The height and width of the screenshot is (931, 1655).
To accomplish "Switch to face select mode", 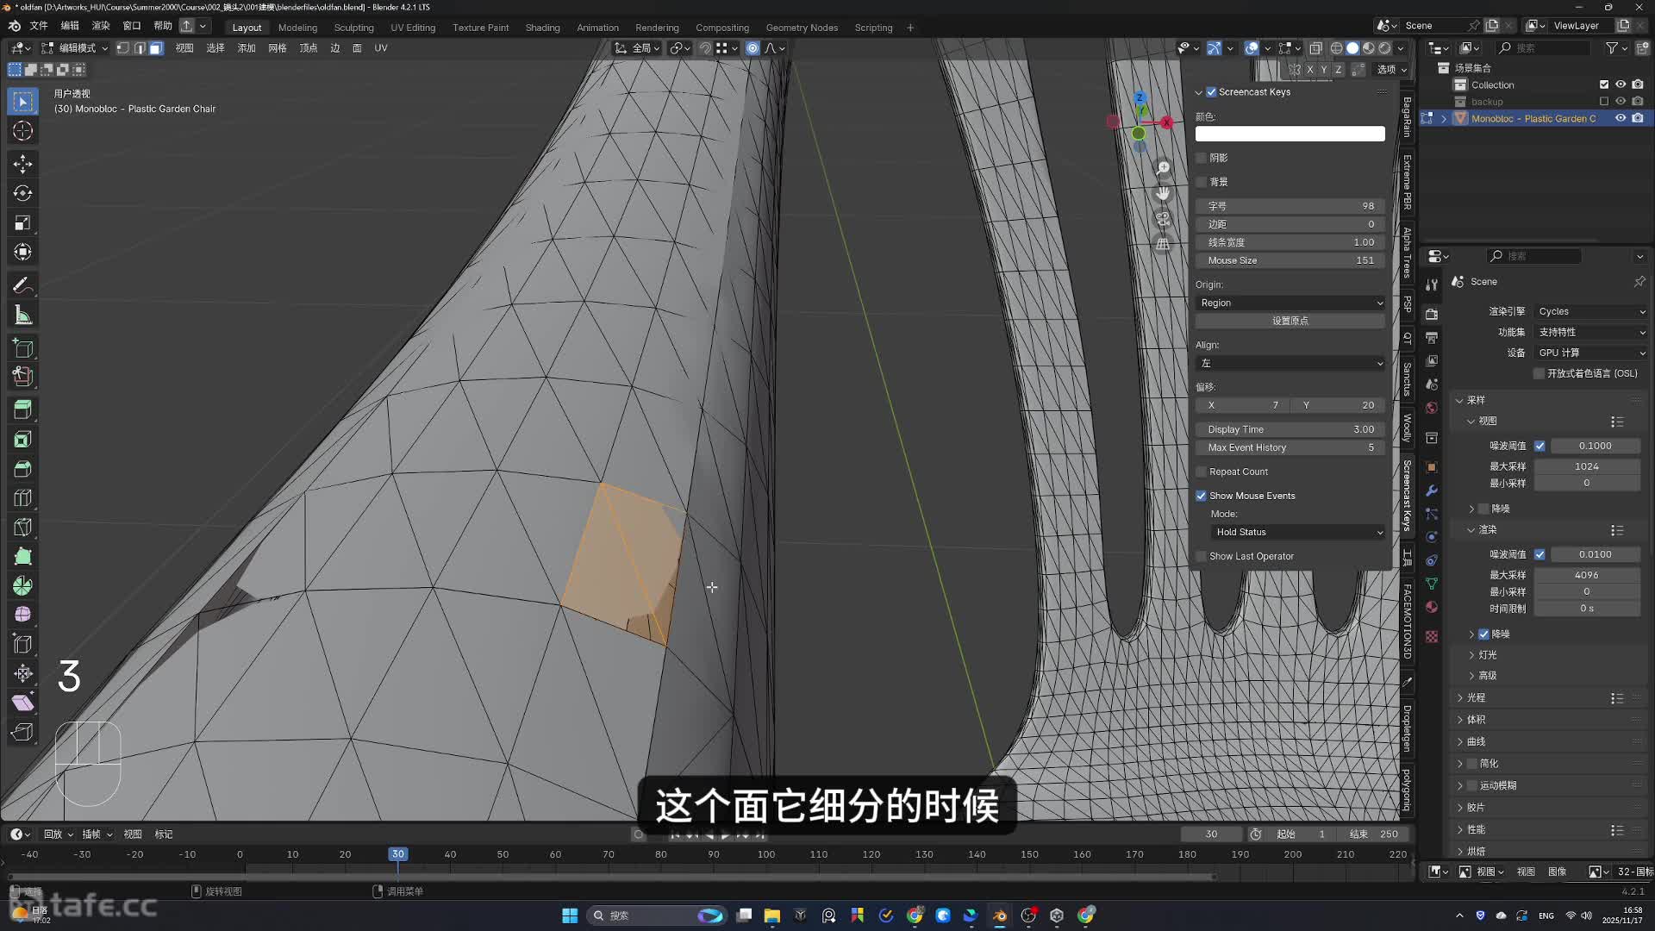I will coord(156,48).
